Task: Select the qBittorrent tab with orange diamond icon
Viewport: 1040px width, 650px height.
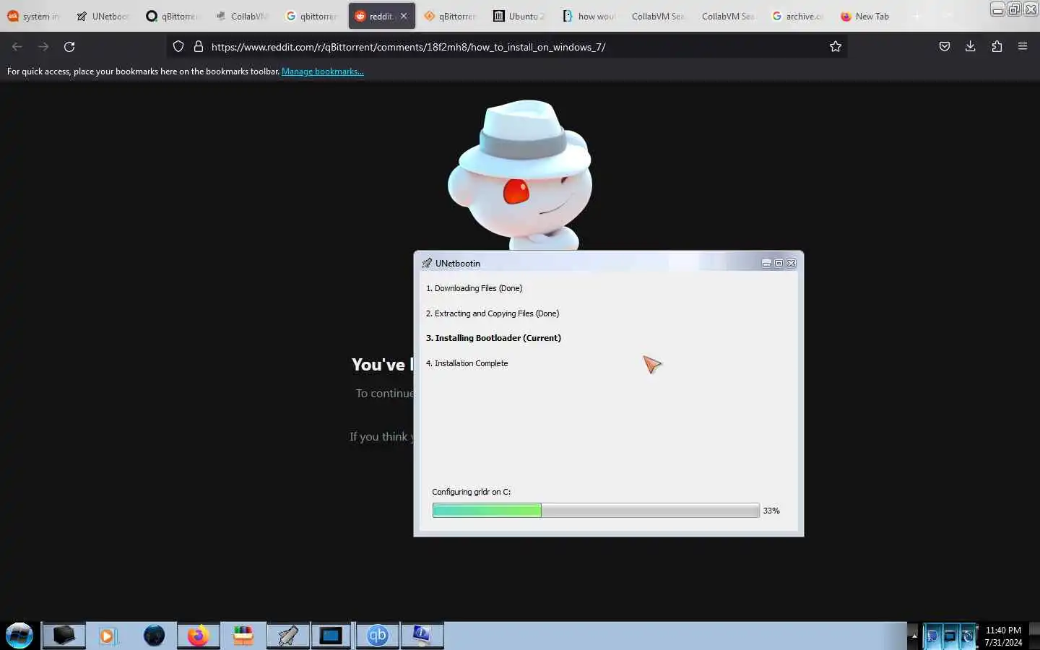Action: tap(450, 16)
